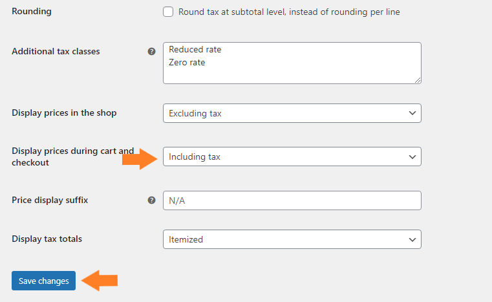Expand the 'Including tax' cart and checkout dropdown

[x=292, y=156]
